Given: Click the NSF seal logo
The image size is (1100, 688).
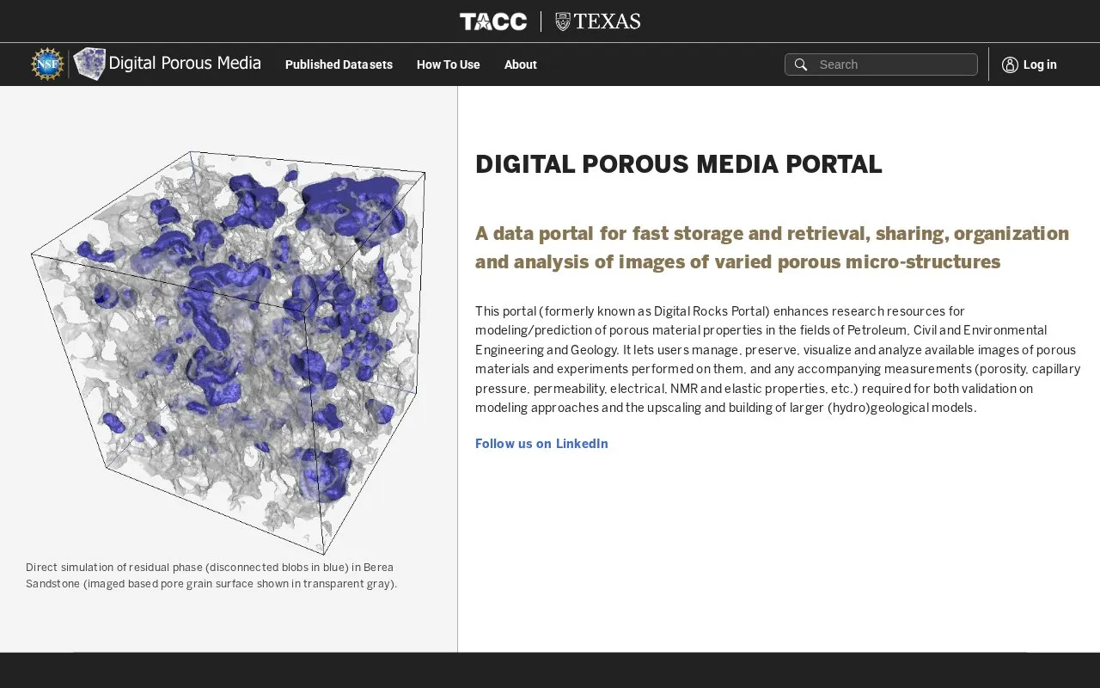Looking at the screenshot, I should [47, 64].
